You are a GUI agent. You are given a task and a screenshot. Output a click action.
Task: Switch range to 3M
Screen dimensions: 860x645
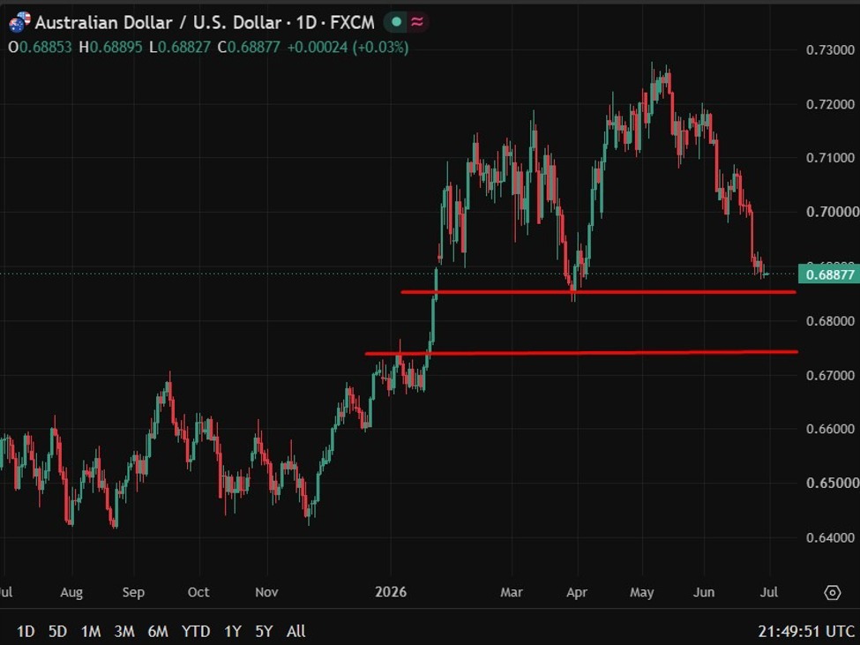(124, 631)
